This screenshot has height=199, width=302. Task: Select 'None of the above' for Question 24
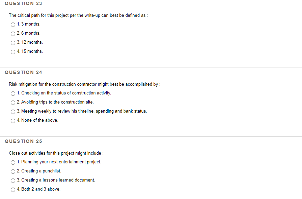13,121
